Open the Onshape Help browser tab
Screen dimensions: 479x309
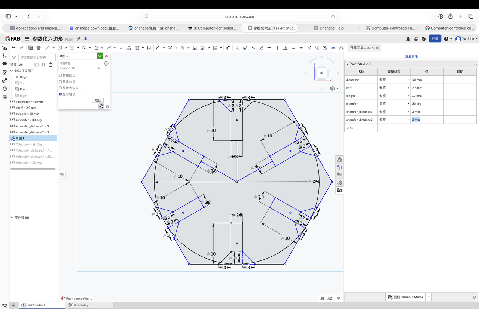(329, 28)
